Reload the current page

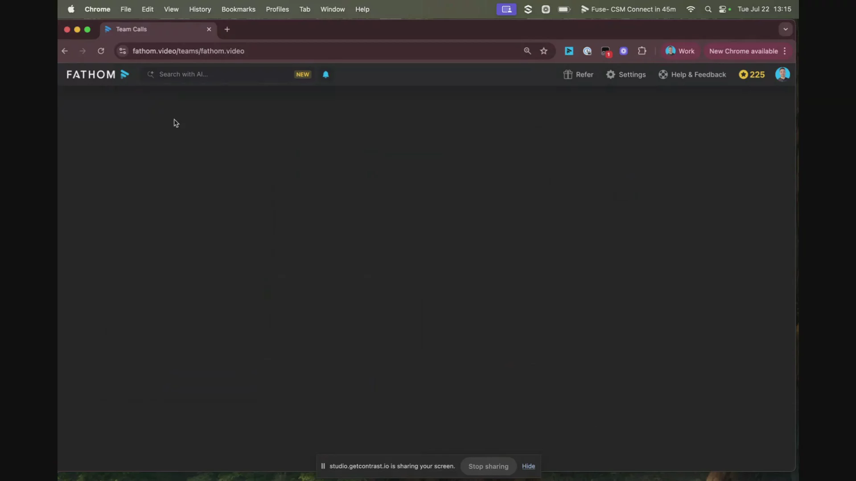(x=101, y=51)
